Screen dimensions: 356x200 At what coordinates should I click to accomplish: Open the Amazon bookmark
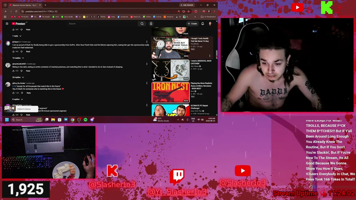point(169,17)
